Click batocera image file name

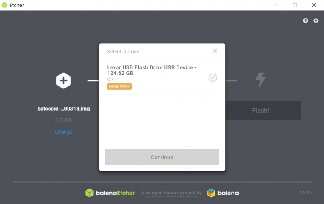(64, 109)
